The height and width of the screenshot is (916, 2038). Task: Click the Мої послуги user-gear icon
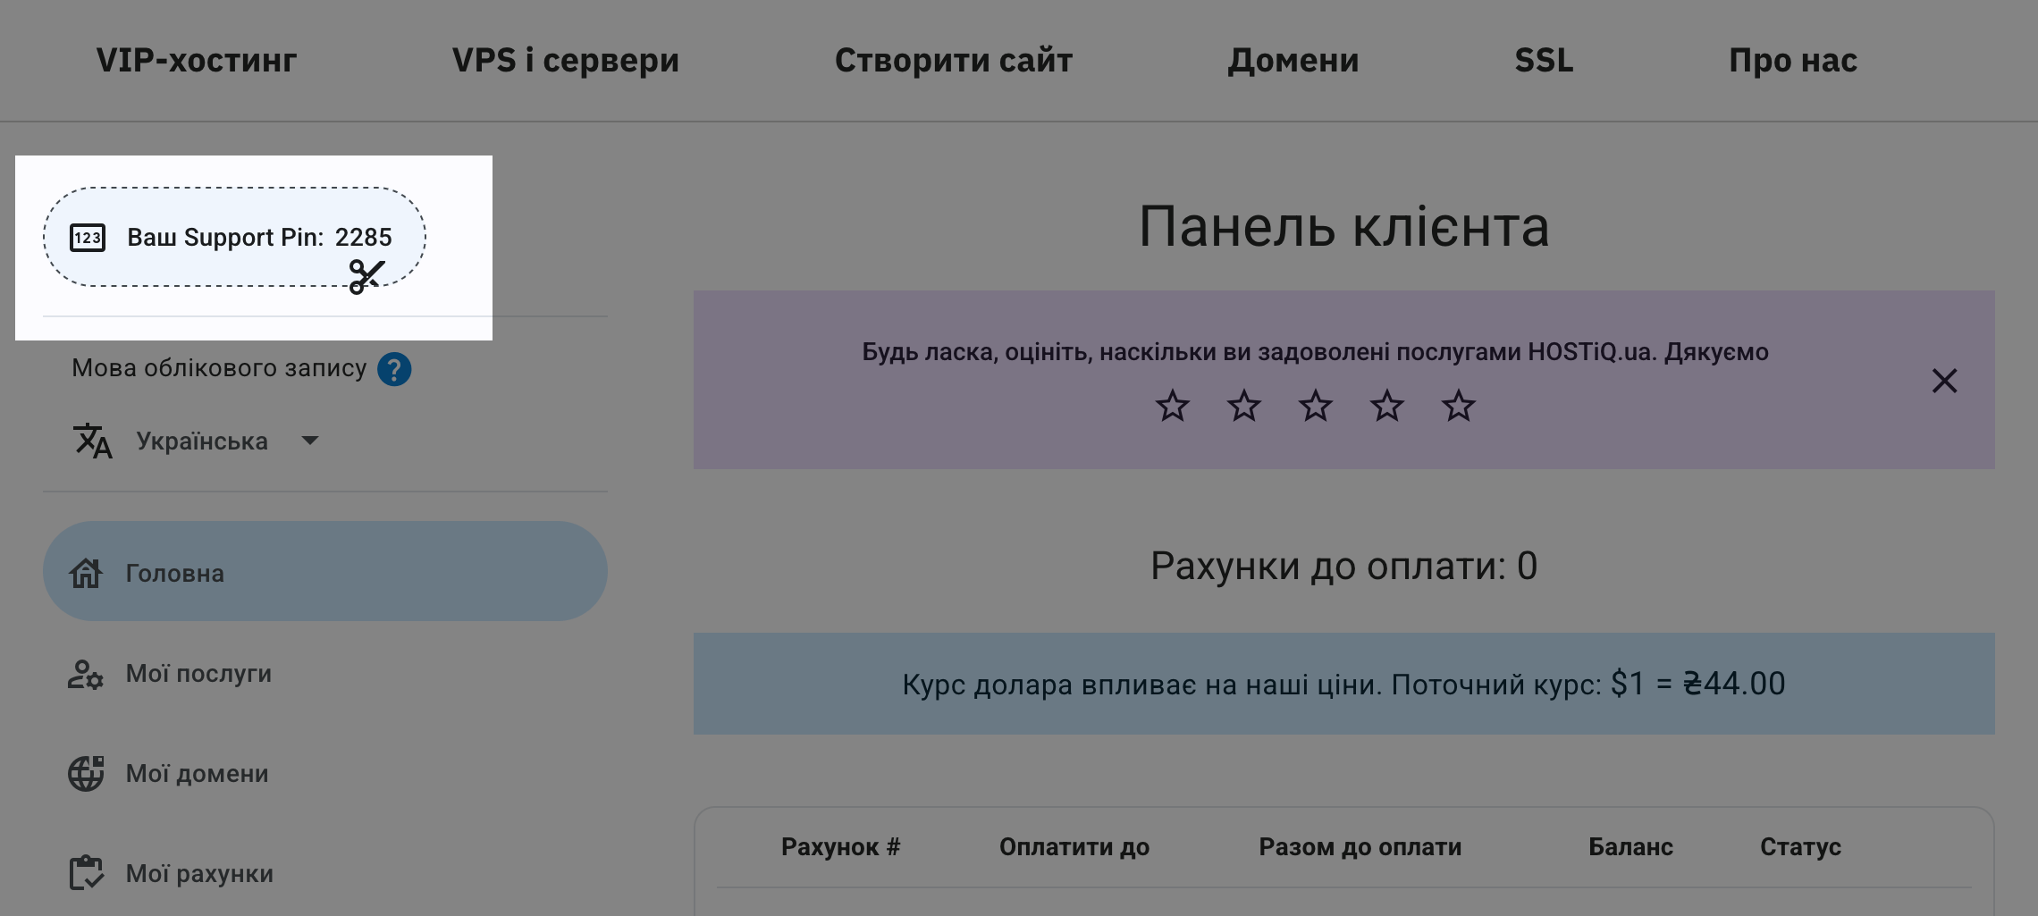(x=86, y=674)
